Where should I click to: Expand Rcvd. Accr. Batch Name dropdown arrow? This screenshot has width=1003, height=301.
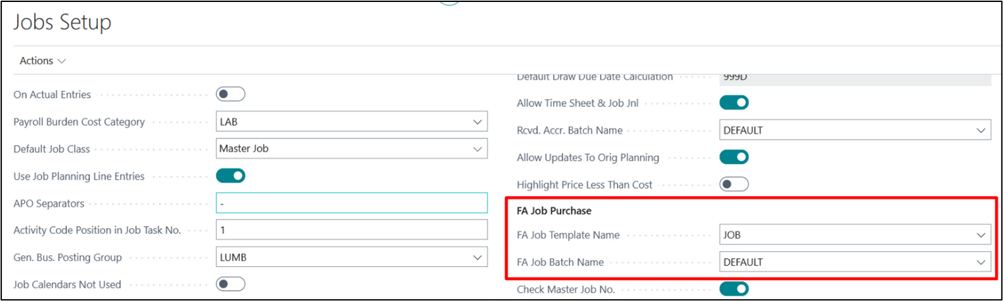(980, 130)
